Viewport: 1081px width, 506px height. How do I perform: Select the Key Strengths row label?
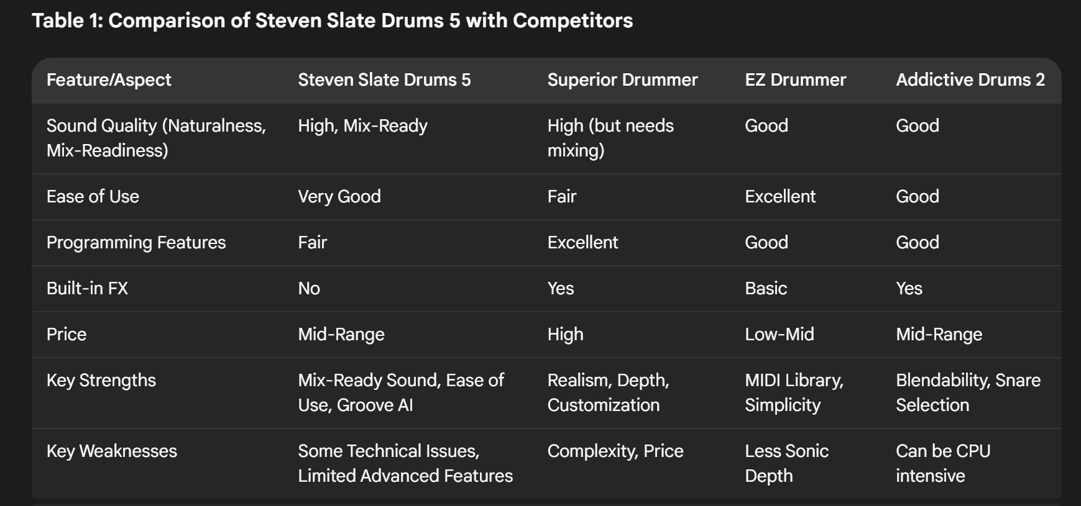coord(101,381)
